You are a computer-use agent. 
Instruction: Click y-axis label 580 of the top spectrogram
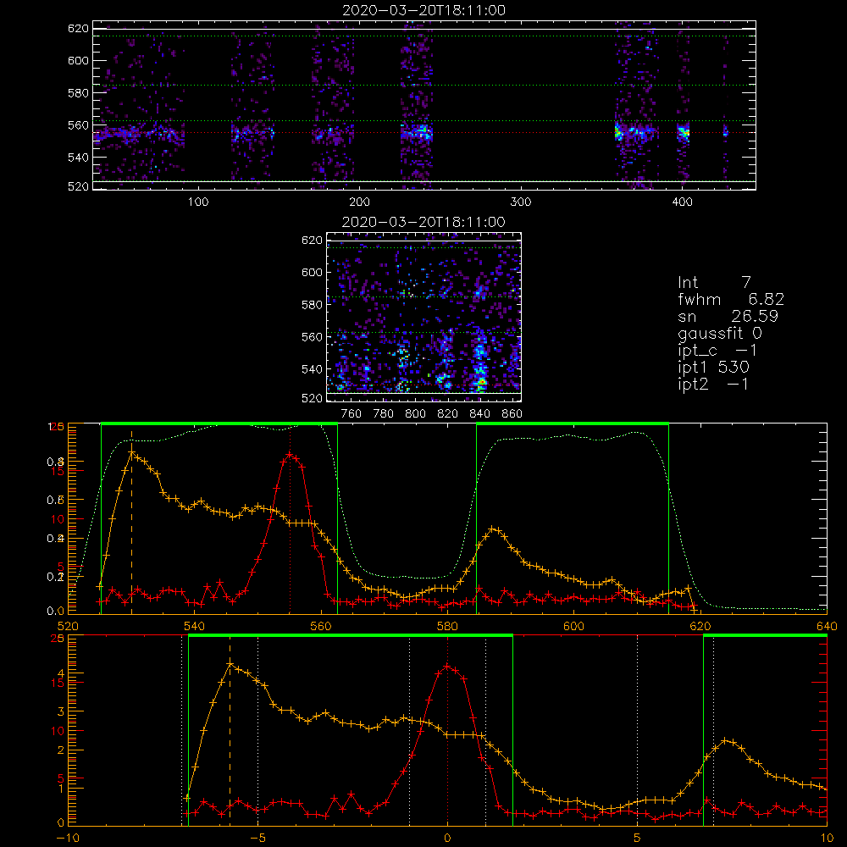click(x=78, y=93)
